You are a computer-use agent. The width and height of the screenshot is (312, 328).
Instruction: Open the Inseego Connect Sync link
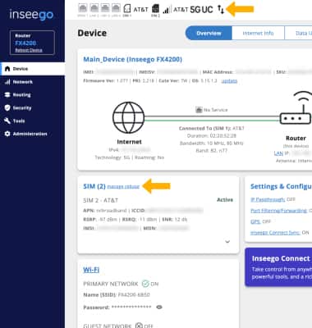275,233
